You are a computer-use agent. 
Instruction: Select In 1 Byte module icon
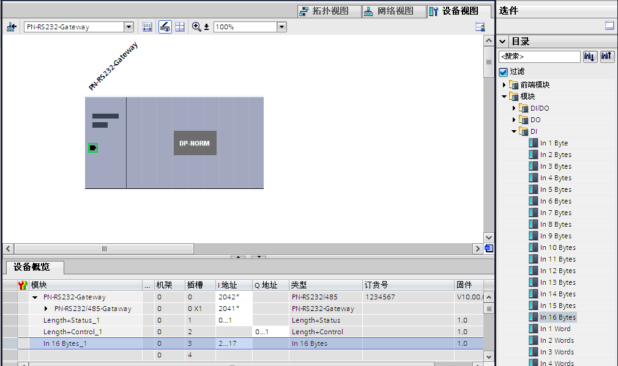534,143
